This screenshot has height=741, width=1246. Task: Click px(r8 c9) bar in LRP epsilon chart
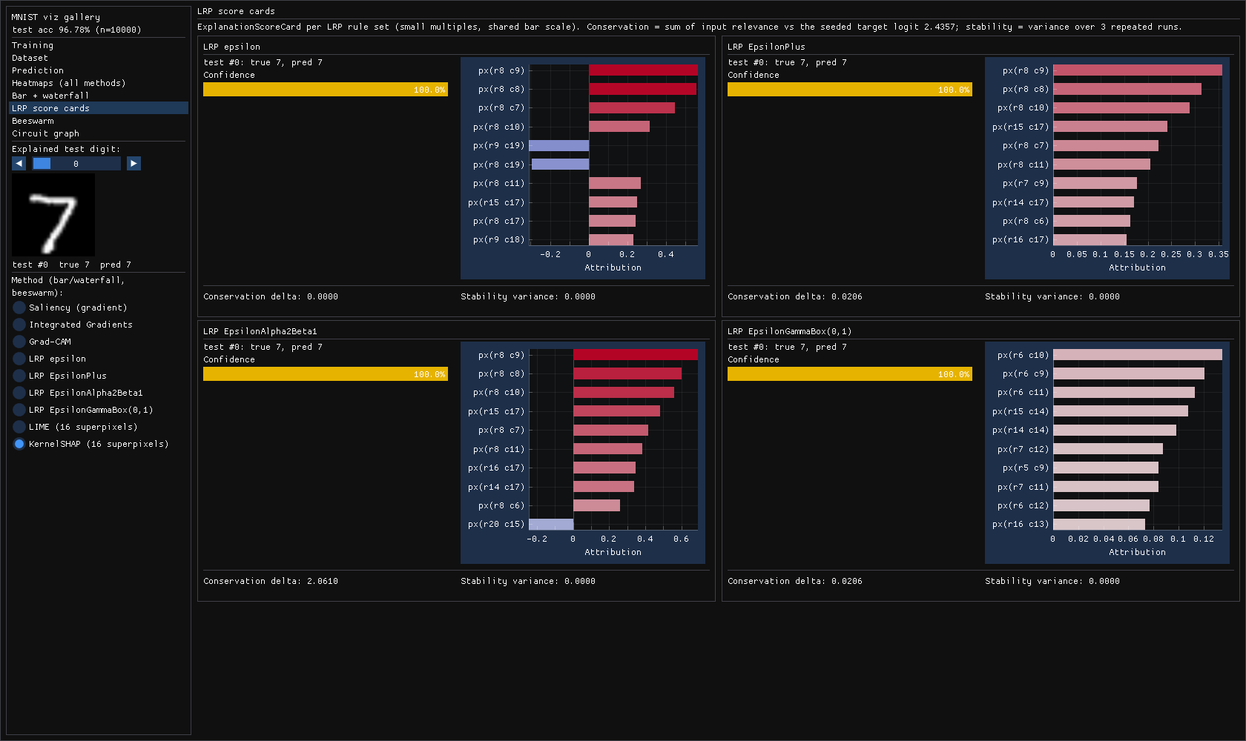coord(643,70)
